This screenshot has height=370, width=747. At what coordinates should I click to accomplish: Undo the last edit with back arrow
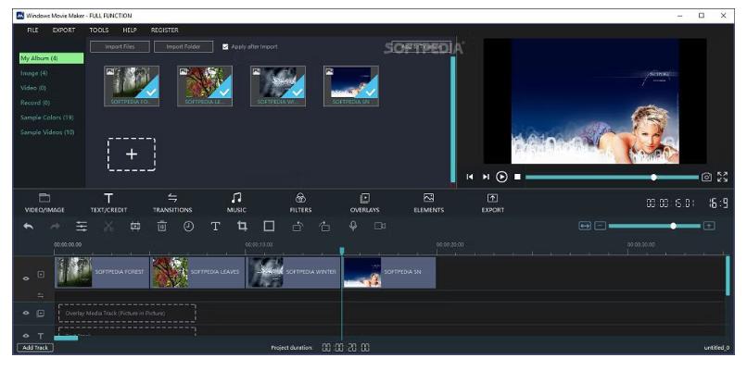[29, 227]
